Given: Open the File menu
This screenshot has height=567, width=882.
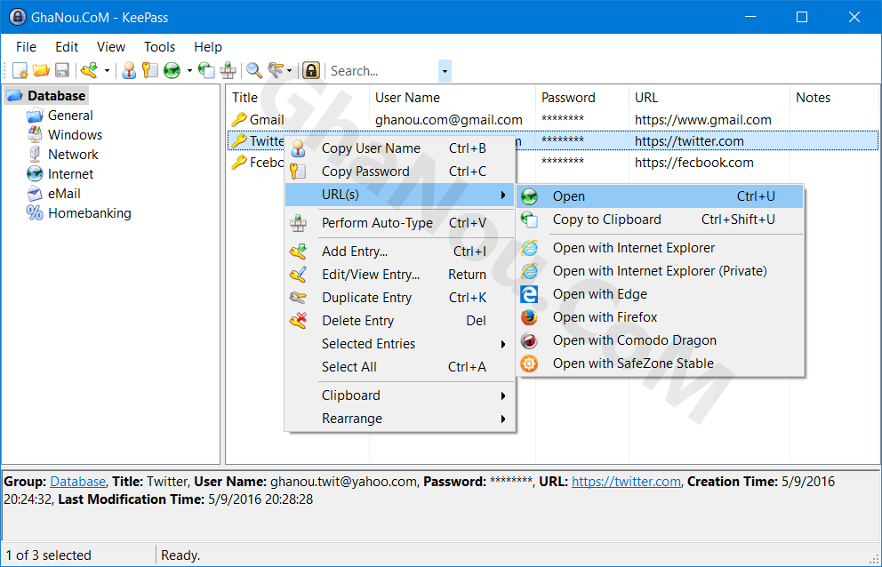Looking at the screenshot, I should (x=26, y=47).
